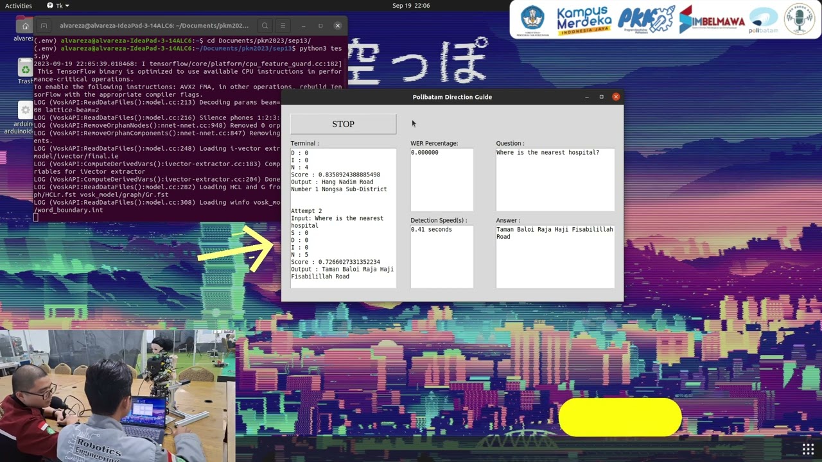
Task: Click the 'cd Documents/pkm2023/sep13/' command in the terminal
Action: (259, 41)
